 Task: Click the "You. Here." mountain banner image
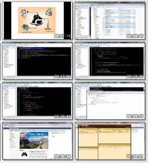tap(34, 140)
